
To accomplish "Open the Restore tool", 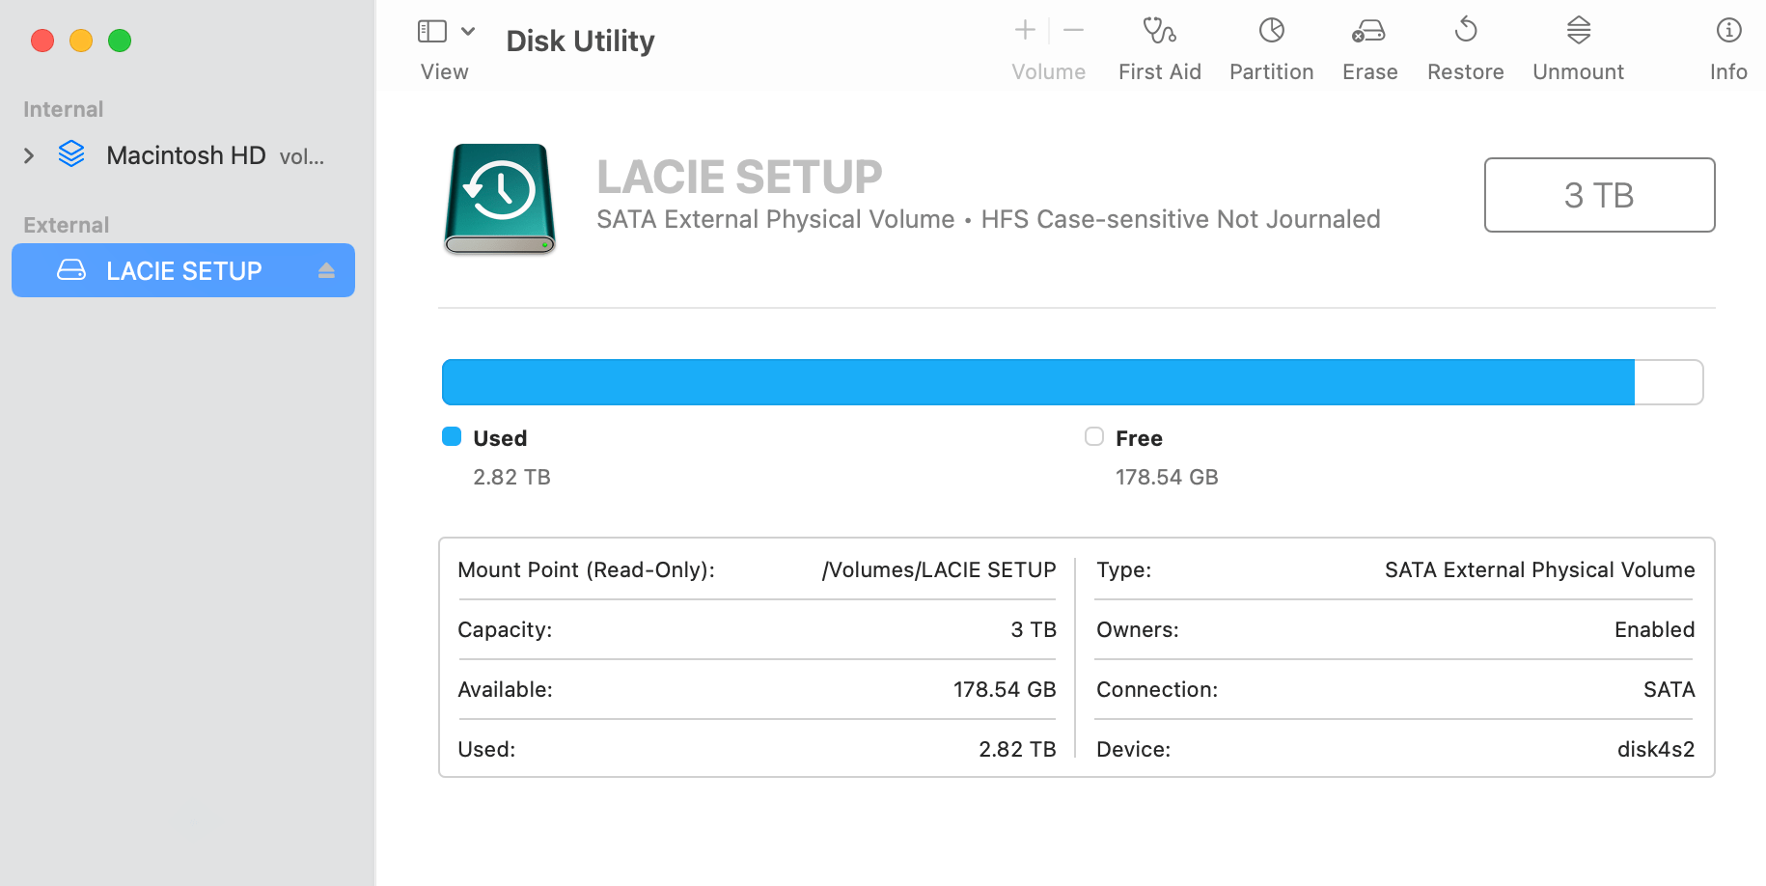I will click(1465, 45).
